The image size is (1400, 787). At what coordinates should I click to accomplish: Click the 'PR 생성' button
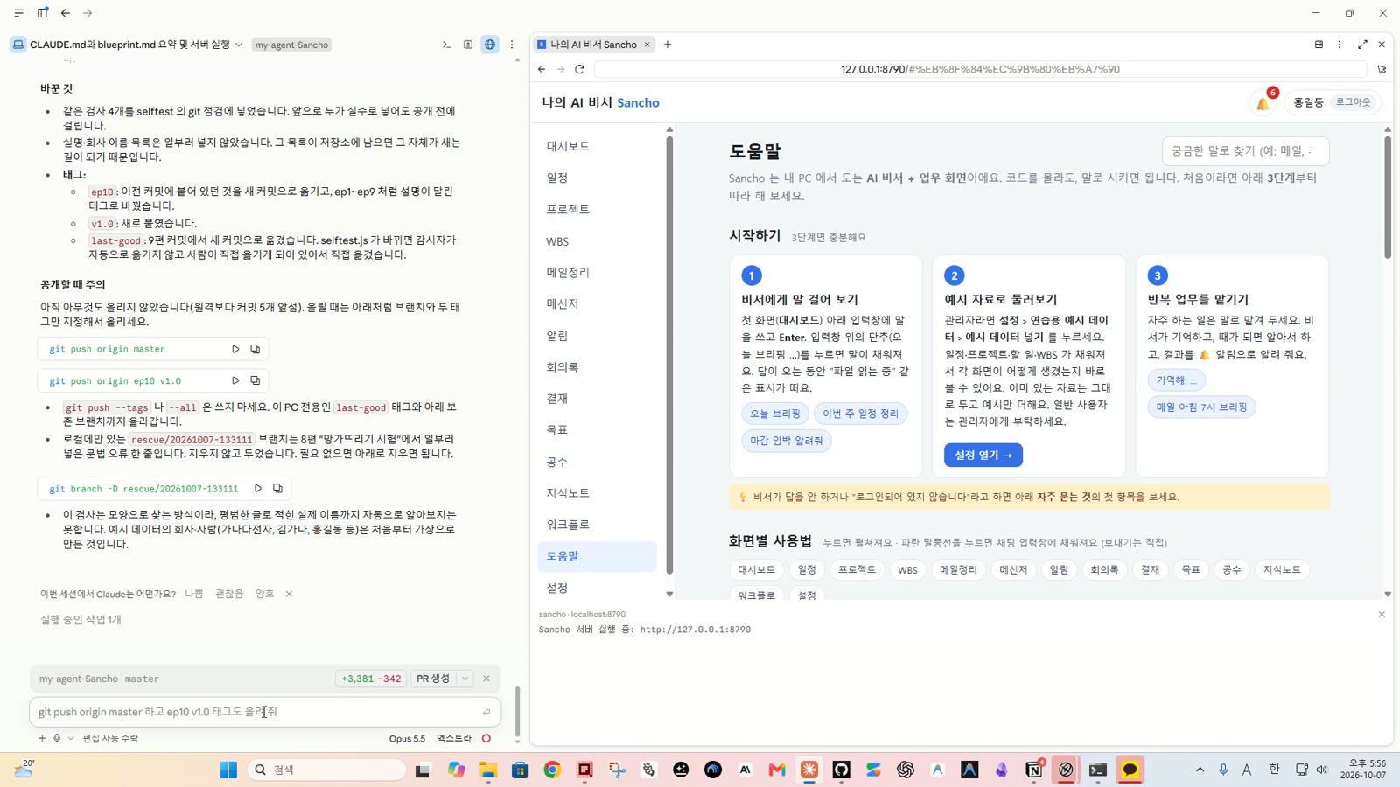(433, 679)
